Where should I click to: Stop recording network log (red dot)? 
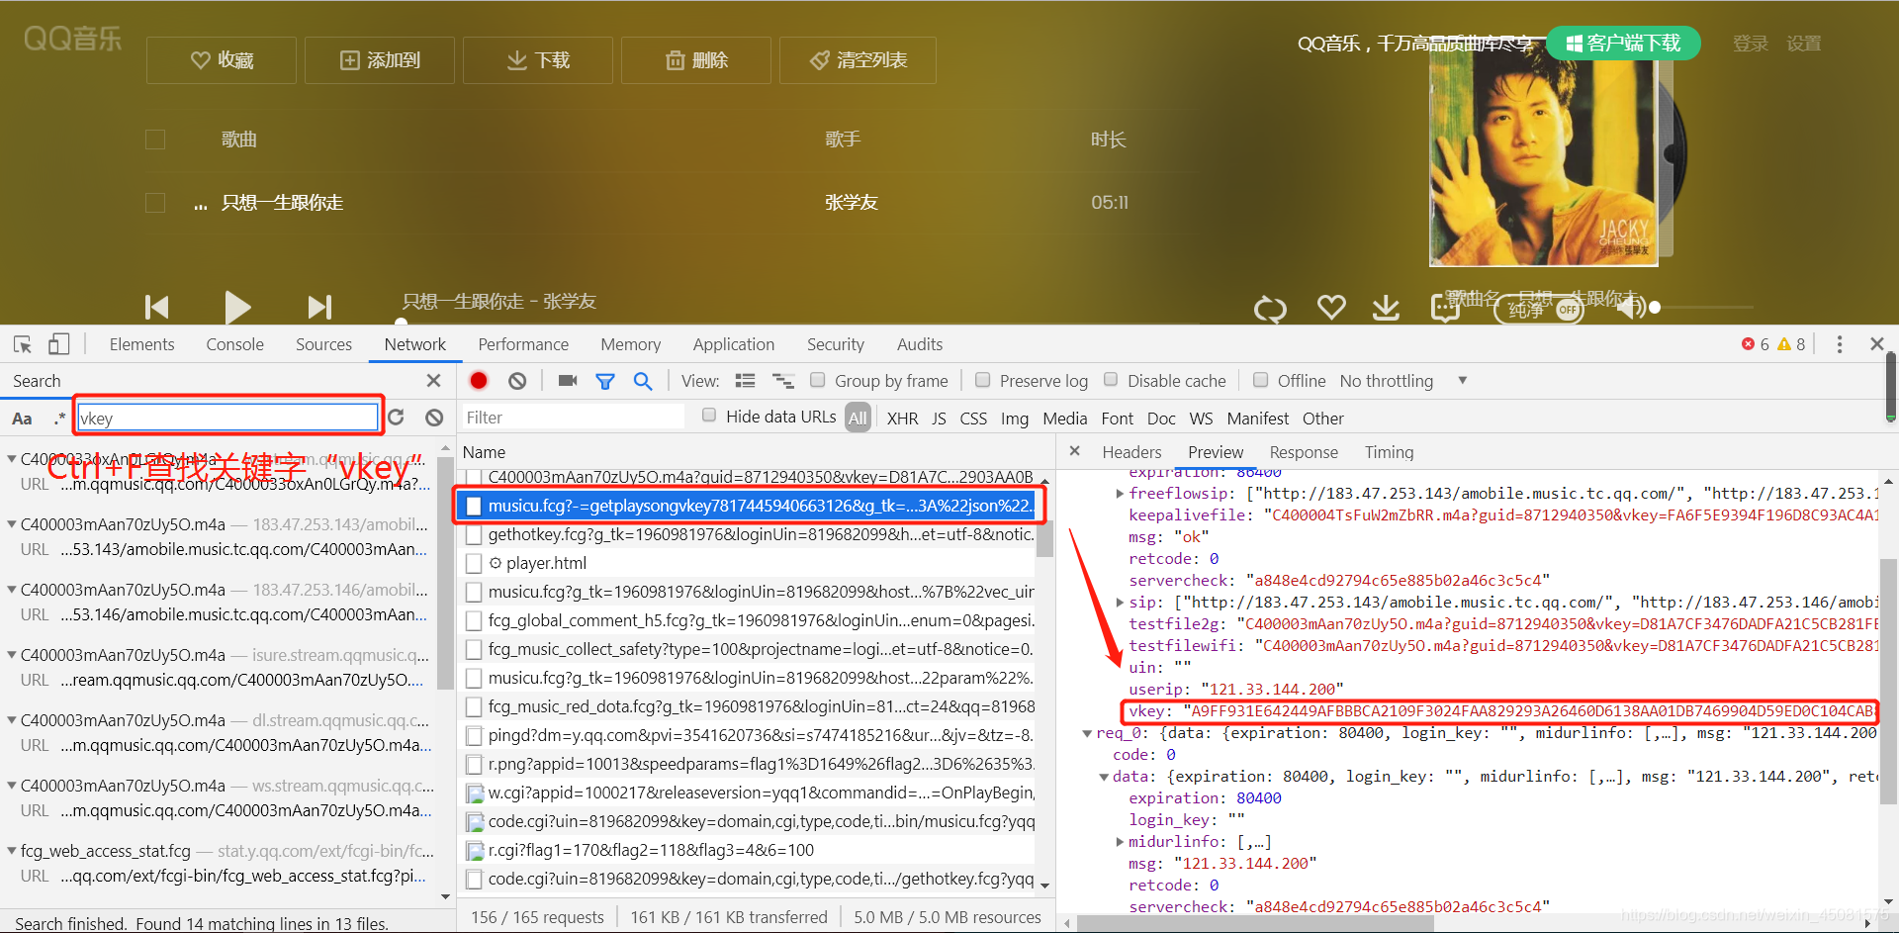[479, 381]
